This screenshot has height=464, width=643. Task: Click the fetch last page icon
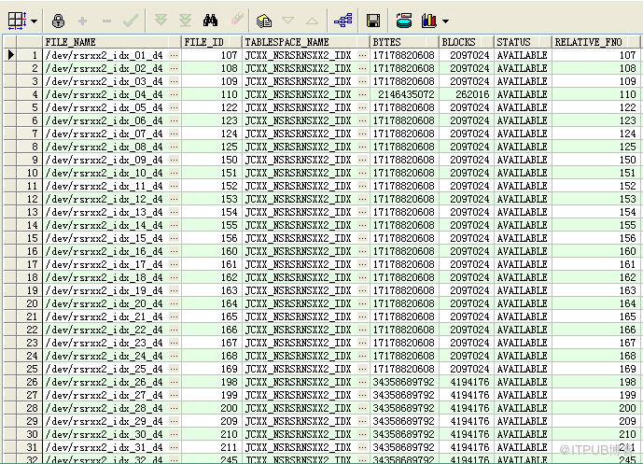(186, 20)
